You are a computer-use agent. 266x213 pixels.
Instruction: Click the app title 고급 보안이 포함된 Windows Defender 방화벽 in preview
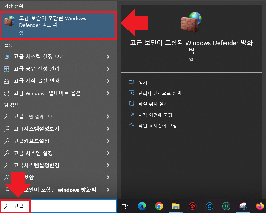(x=191, y=47)
